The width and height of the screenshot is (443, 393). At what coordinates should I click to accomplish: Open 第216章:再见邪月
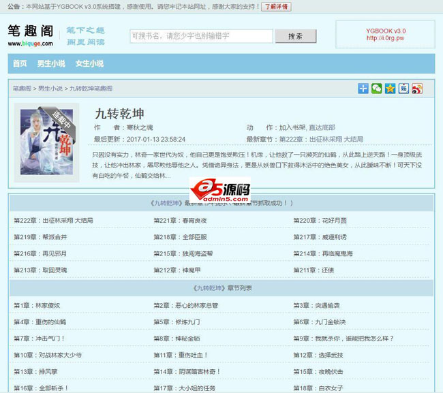[40, 253]
